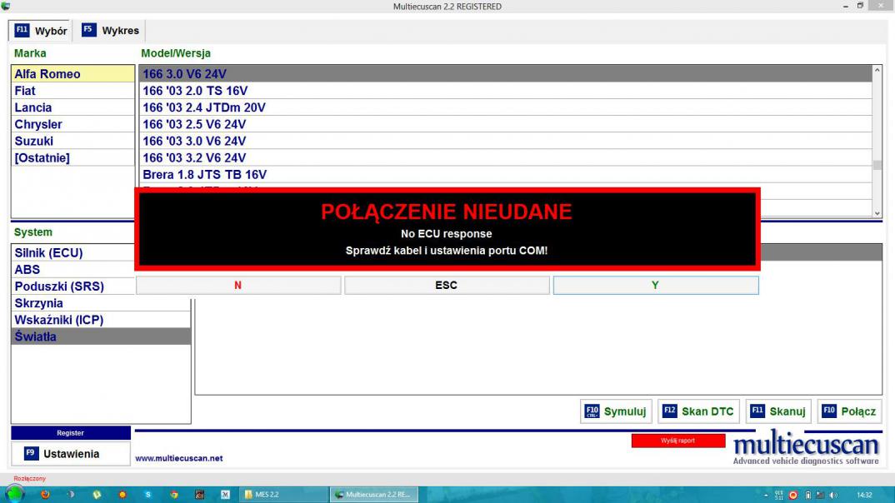895x503 pixels.
Task: Select model 166 '03 3.0 V6 24V
Action: (x=506, y=141)
